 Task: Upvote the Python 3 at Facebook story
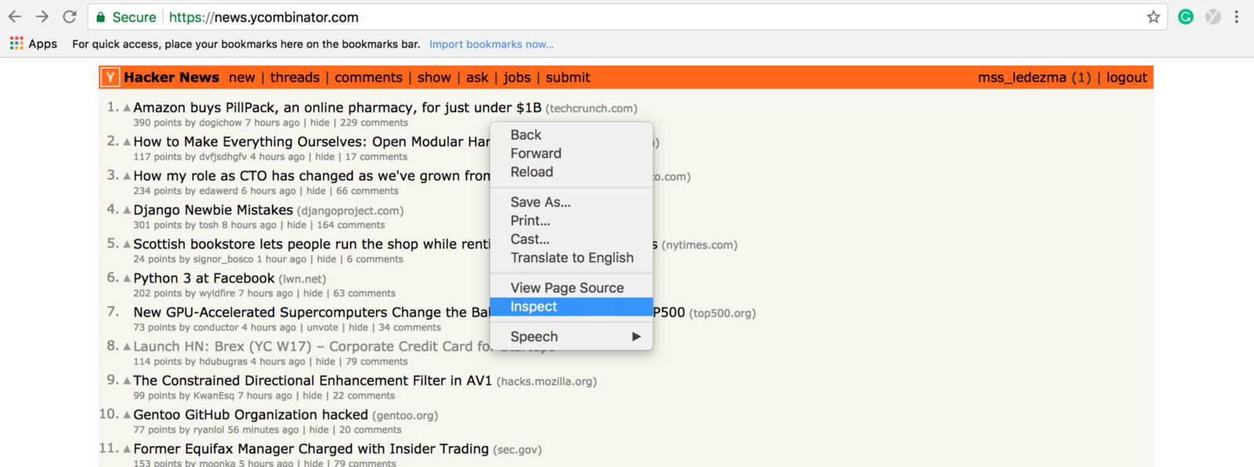127,279
